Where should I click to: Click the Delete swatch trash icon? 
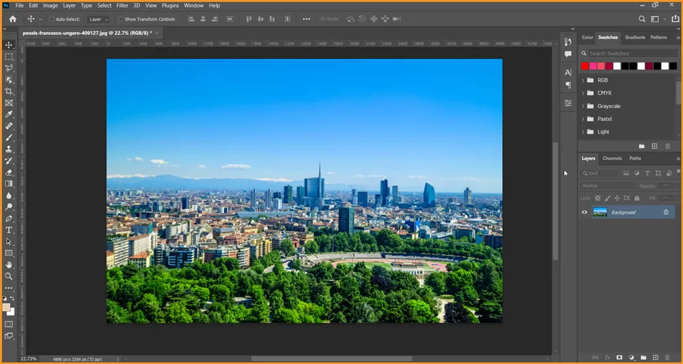(667, 146)
